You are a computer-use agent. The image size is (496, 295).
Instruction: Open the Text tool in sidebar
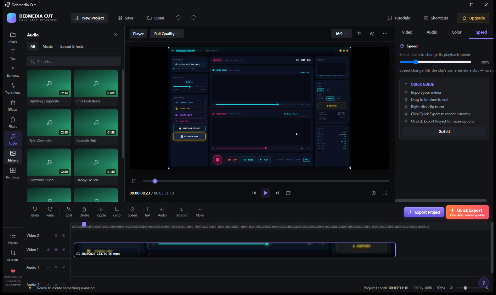point(13,54)
